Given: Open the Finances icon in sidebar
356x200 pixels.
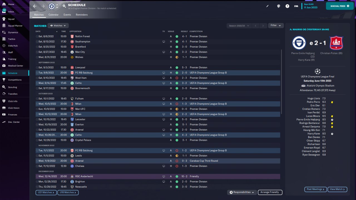Looking at the screenshot, I should click(4, 115).
